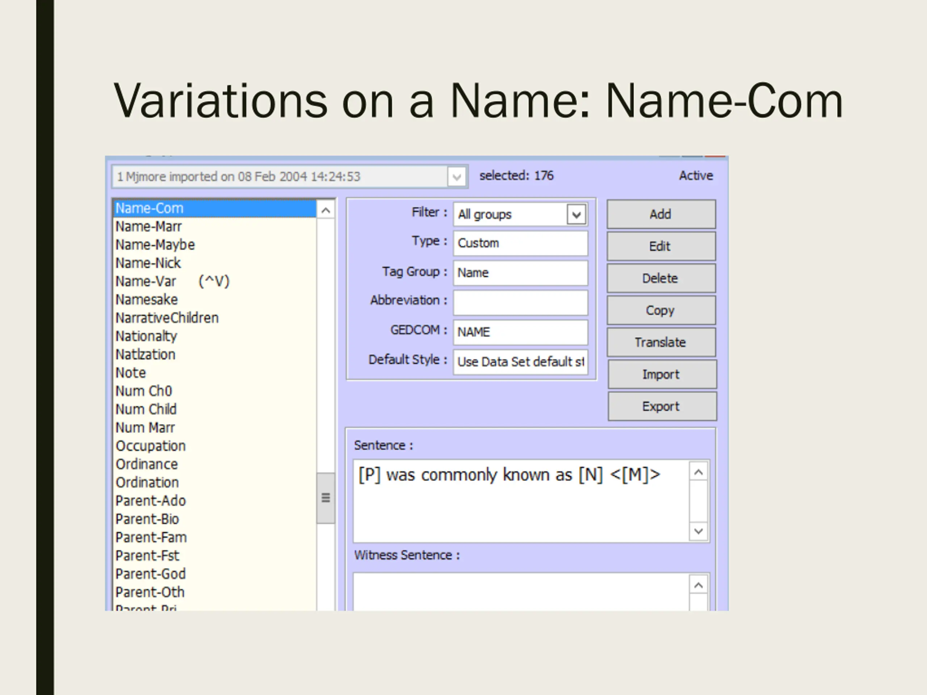Choose Occupation from the tag list
Screen dimensions: 927x695
pyautogui.click(x=151, y=446)
